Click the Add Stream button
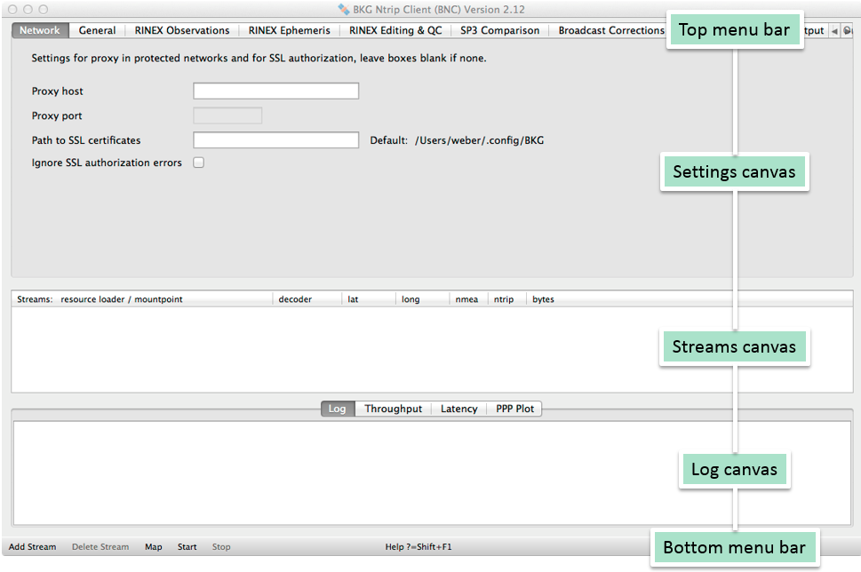Image resolution: width=861 pixels, height=572 pixels. 33,547
